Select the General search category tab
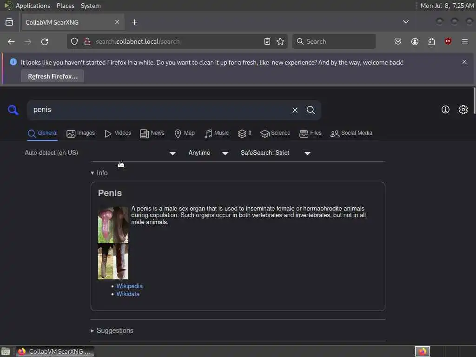 click(42, 133)
